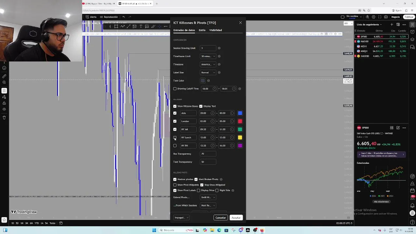Enable Show Pivot Midpoints checkbox

click(x=175, y=185)
